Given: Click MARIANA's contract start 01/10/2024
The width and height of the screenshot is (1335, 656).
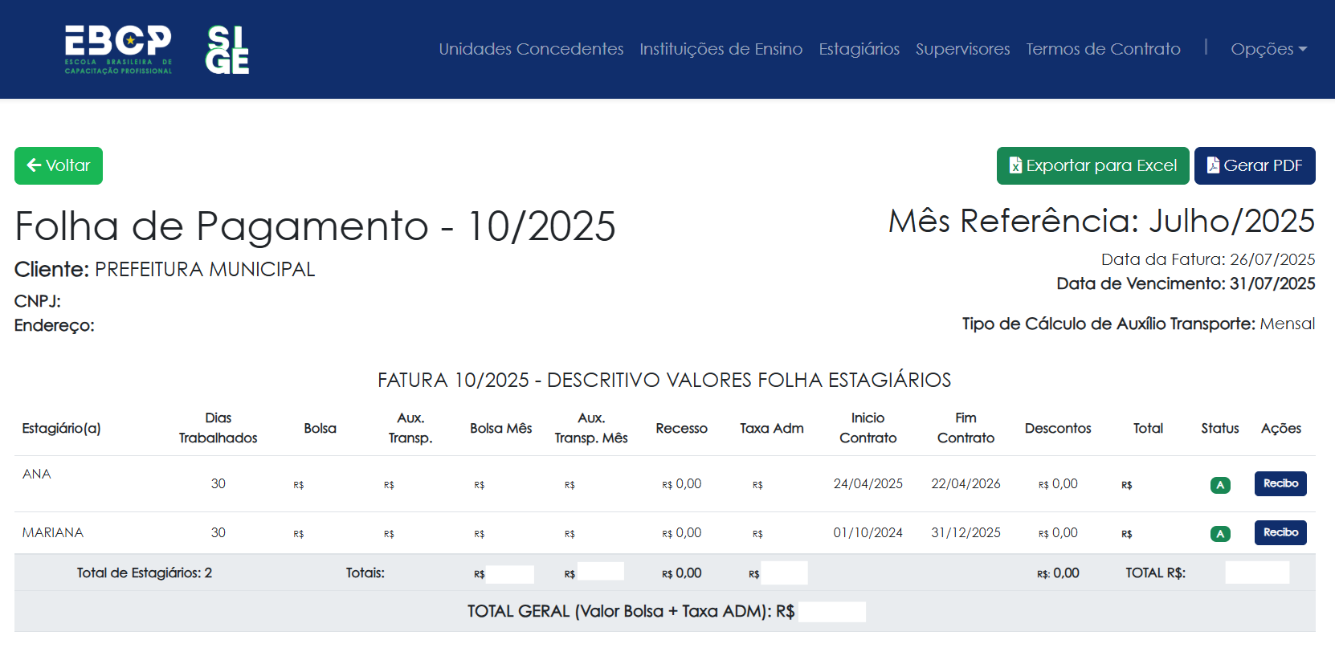Looking at the screenshot, I should pos(868,532).
